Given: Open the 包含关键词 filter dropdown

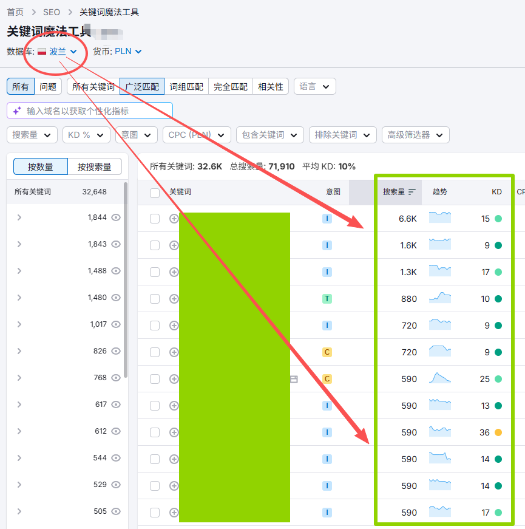Looking at the screenshot, I should 269,135.
